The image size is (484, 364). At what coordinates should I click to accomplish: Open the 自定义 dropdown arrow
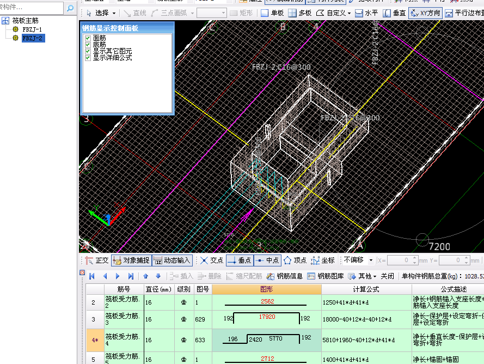[349, 13]
